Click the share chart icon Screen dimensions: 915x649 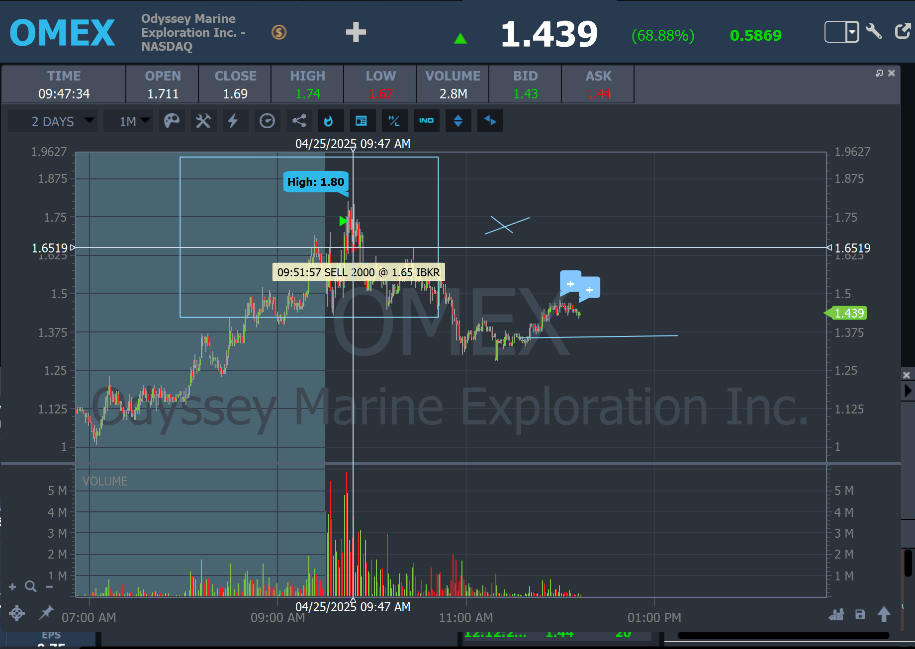[x=299, y=121]
